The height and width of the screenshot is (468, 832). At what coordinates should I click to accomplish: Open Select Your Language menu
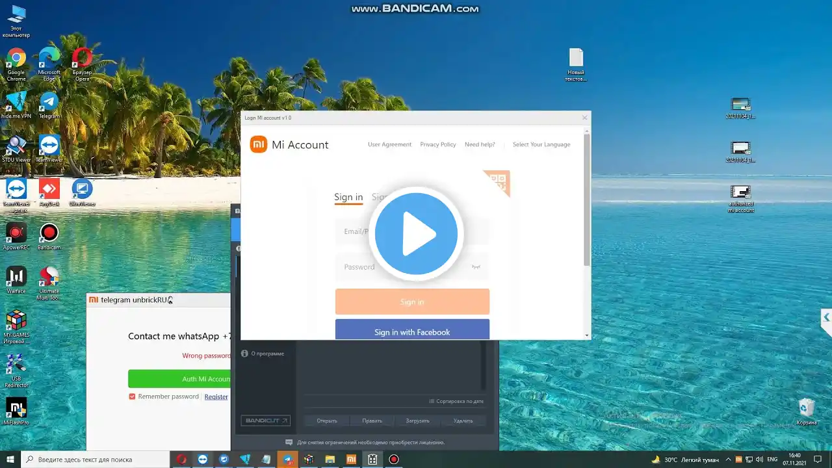click(541, 144)
